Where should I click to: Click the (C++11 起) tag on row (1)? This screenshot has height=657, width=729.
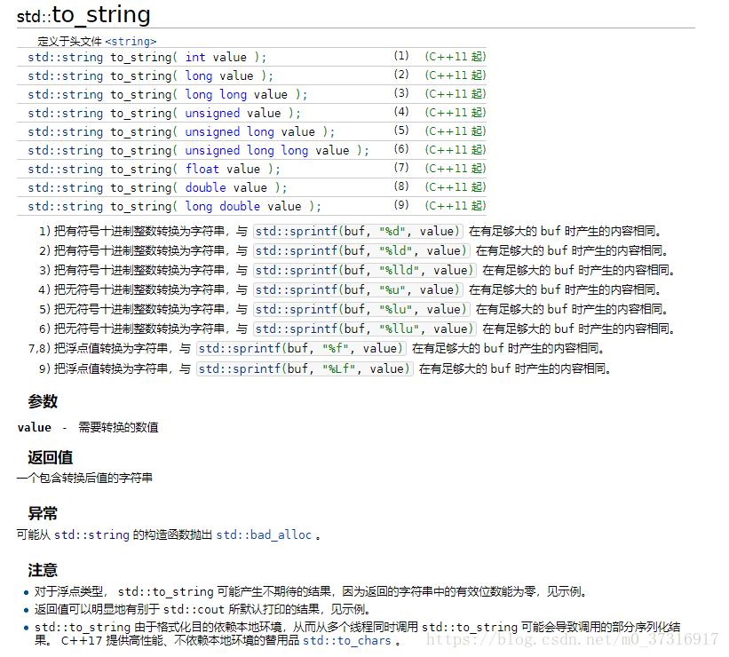456,57
